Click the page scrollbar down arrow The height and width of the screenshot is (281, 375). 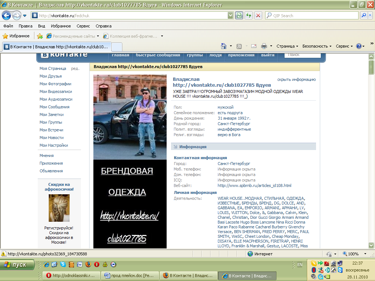pos(371,245)
